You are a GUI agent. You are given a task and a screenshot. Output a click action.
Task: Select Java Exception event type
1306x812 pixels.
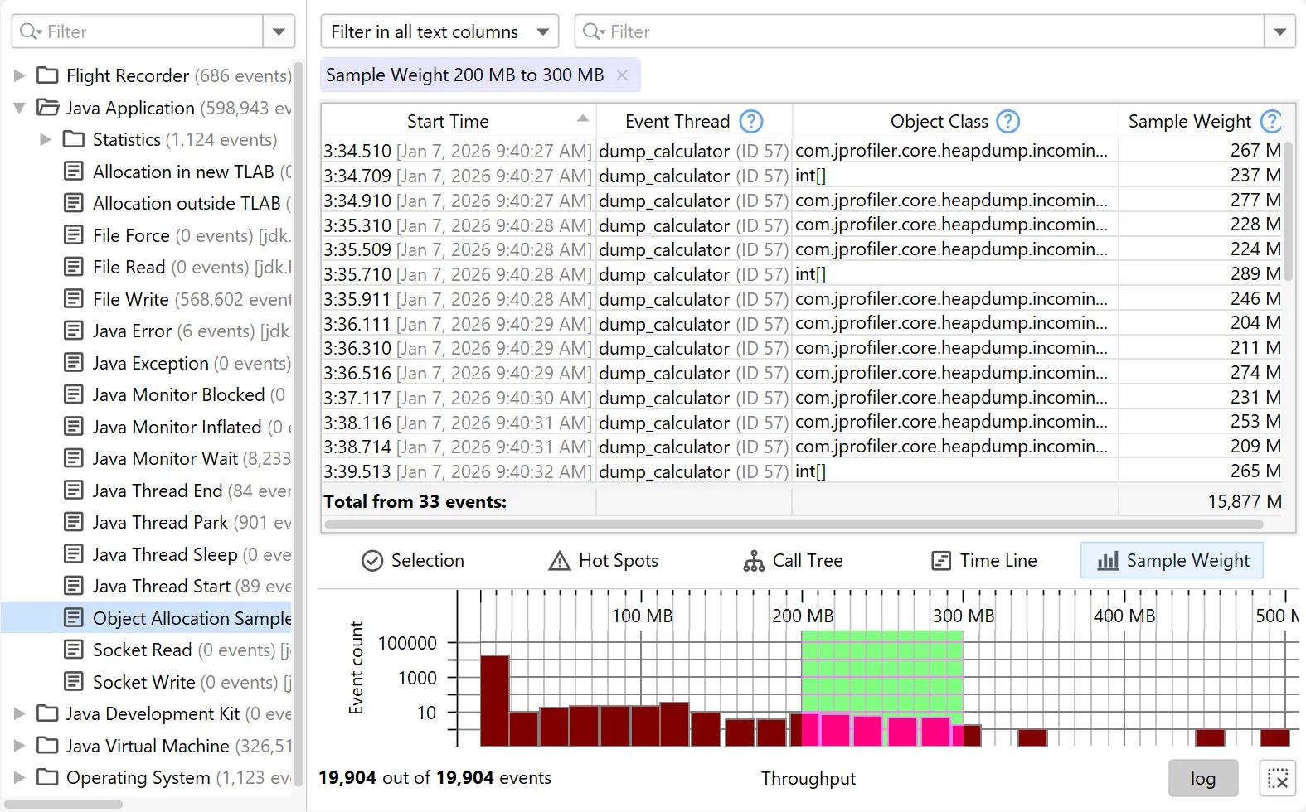tap(177, 363)
